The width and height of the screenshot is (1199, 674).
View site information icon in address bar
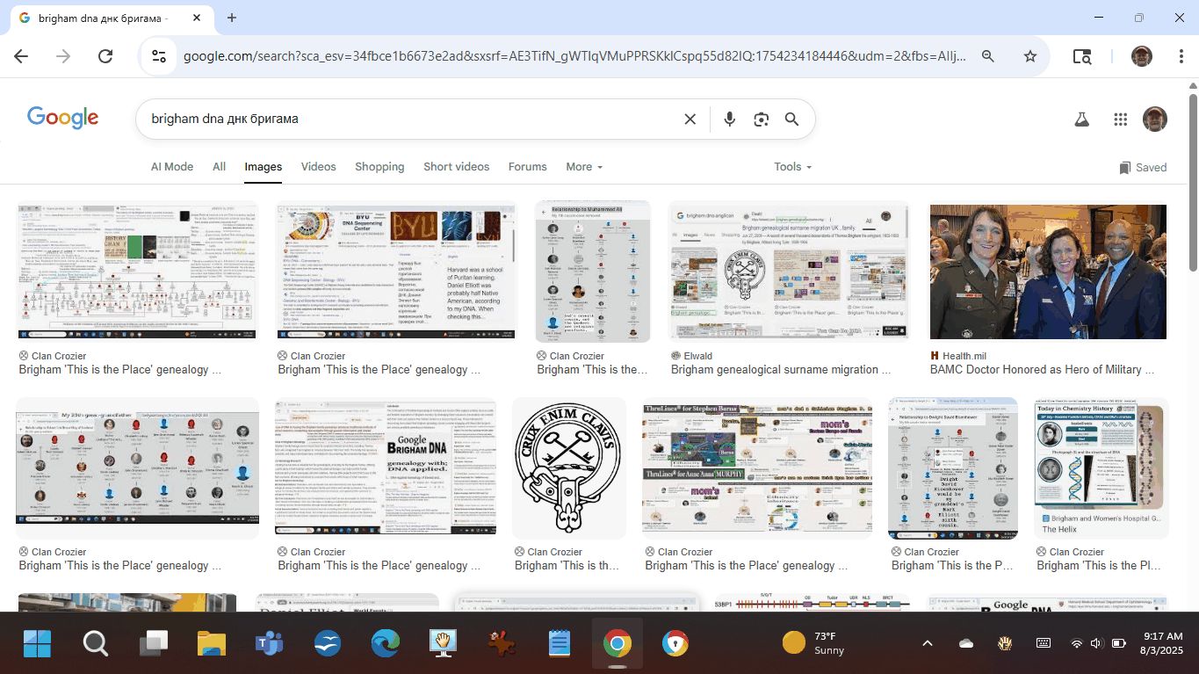(159, 56)
